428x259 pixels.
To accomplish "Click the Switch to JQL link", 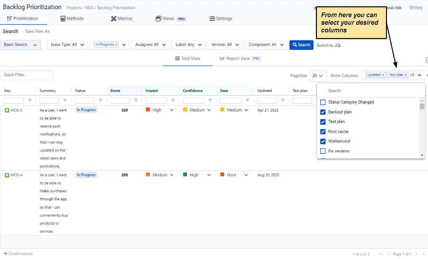I will (329, 45).
